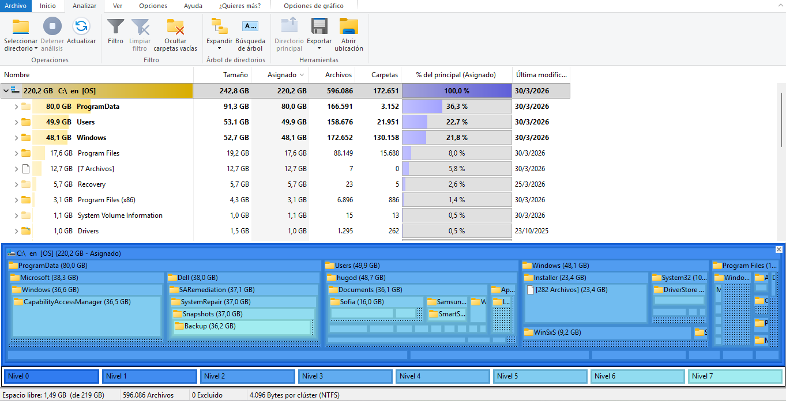Click the Expandir tree icon
Screen dimensions: 786x401
219,27
